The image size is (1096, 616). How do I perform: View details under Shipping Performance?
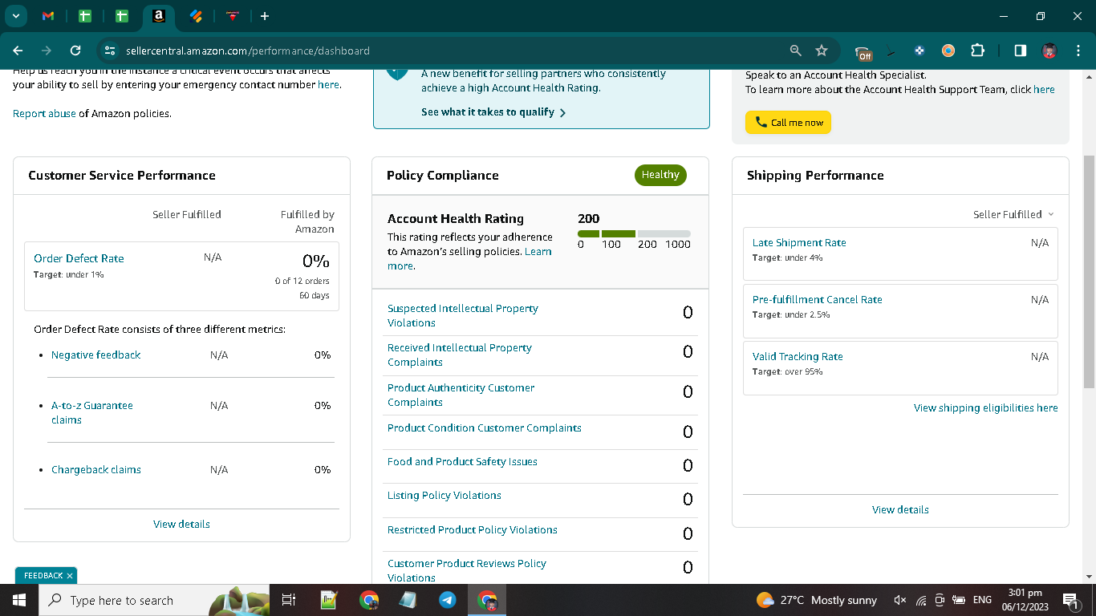(900, 509)
